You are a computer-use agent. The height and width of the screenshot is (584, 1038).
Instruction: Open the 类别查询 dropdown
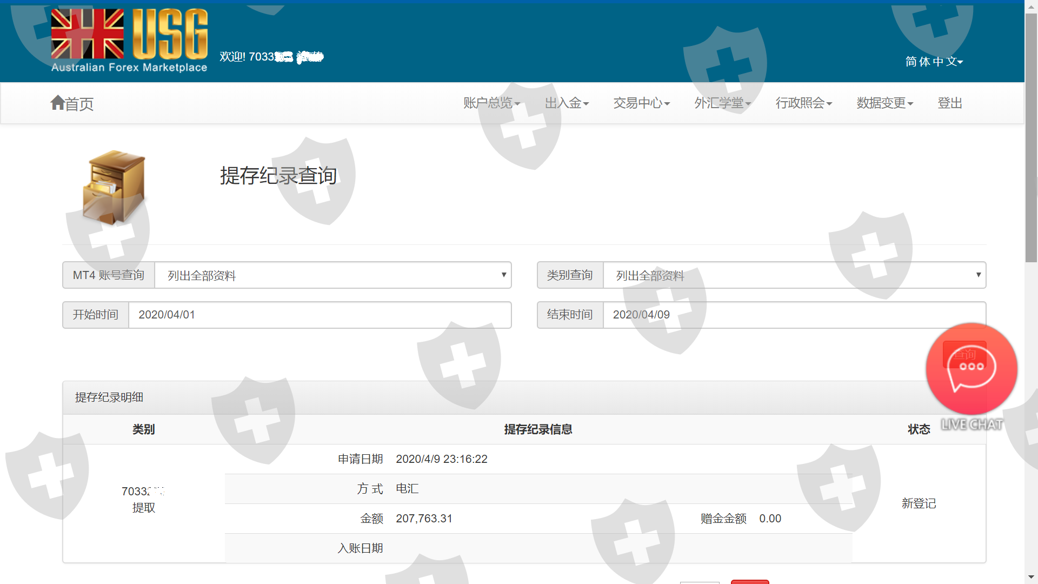click(794, 275)
